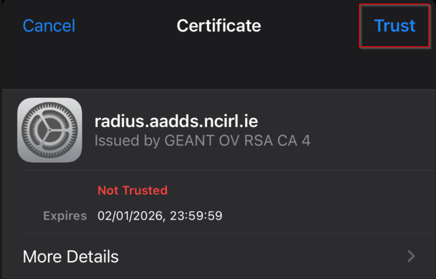Select the Settings gear certificate icon
Screen dimensions: 436x279
(50, 130)
